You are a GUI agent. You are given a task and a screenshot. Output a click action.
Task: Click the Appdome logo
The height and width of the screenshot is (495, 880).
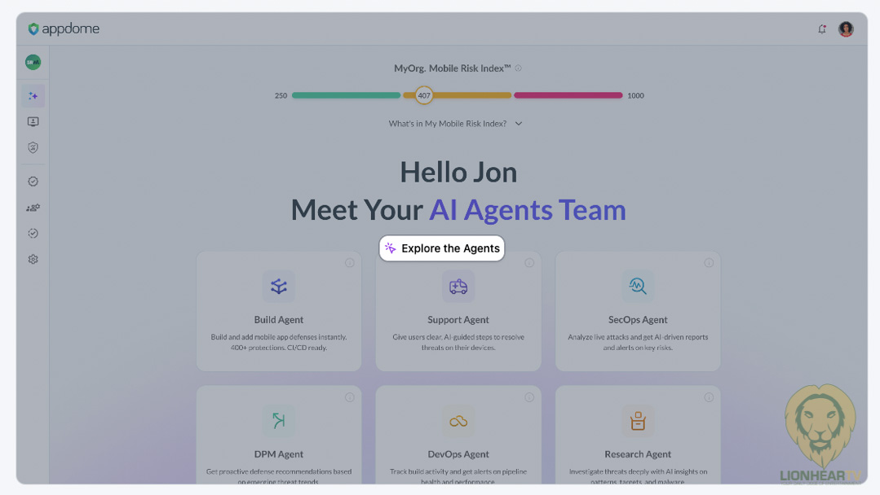coord(64,29)
